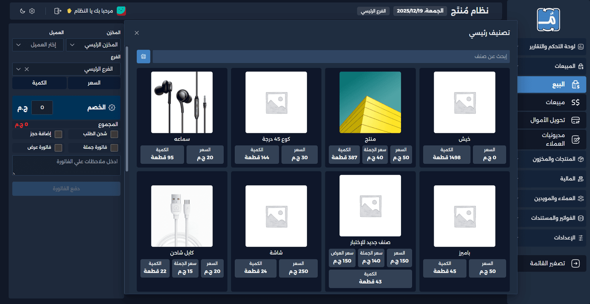The width and height of the screenshot is (590, 304).
Task: Click the blue grid view icon button
Action: (x=143, y=56)
